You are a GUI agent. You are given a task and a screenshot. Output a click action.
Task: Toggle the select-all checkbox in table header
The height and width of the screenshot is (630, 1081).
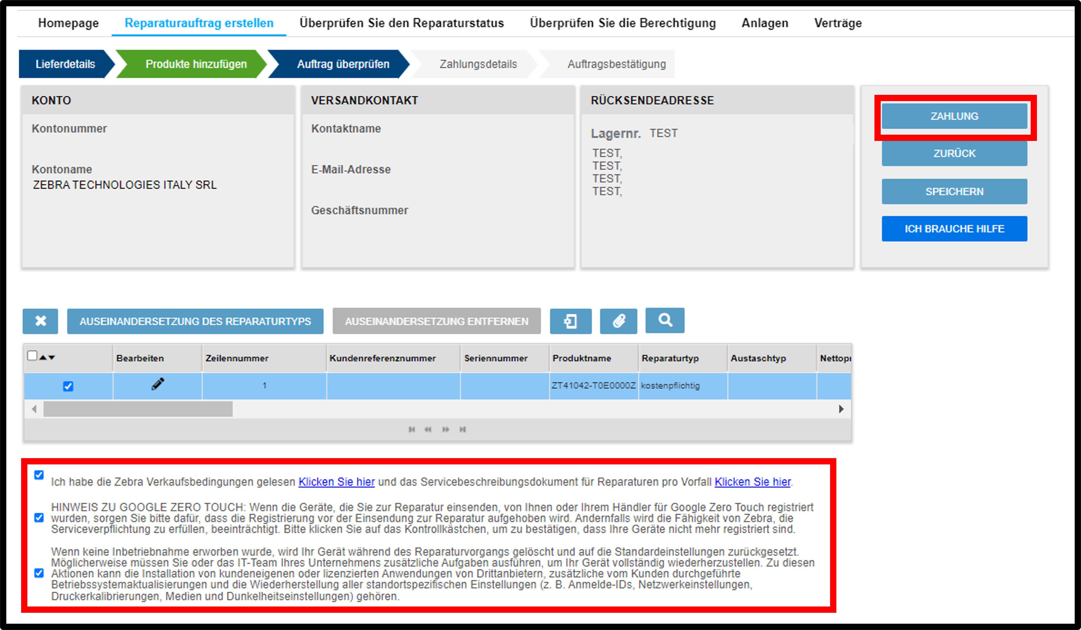32,356
